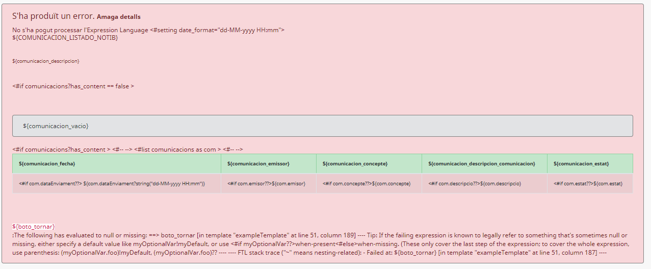Viewport: 651px width, 269px height.
Task: Select the ${comunicacion_vacio} gray box
Action: [x=323, y=126]
